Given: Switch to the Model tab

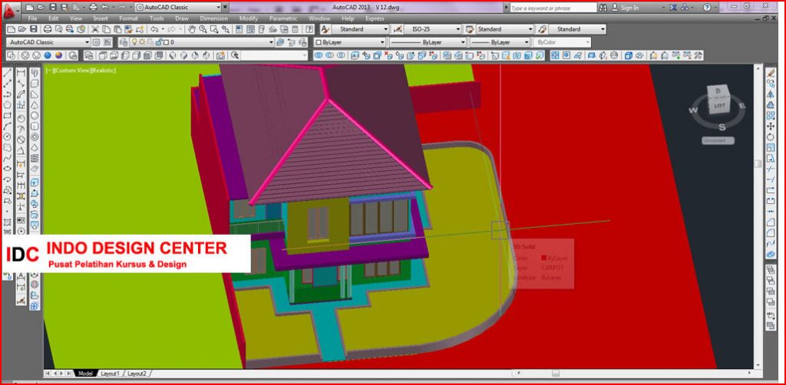Looking at the screenshot, I should click(x=85, y=373).
